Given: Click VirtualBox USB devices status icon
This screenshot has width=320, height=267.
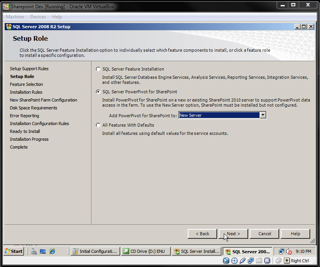Looking at the screenshot, I should click(x=242, y=261).
